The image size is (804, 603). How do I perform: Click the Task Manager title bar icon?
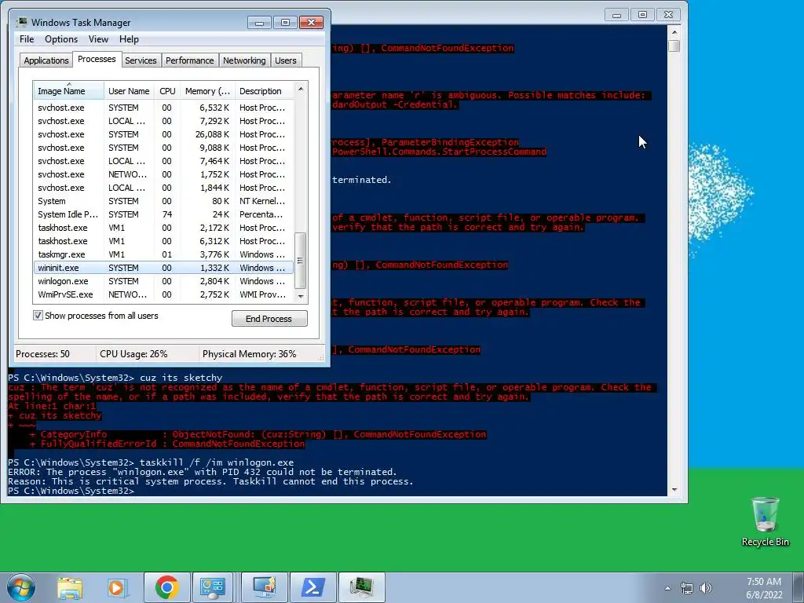pos(21,22)
